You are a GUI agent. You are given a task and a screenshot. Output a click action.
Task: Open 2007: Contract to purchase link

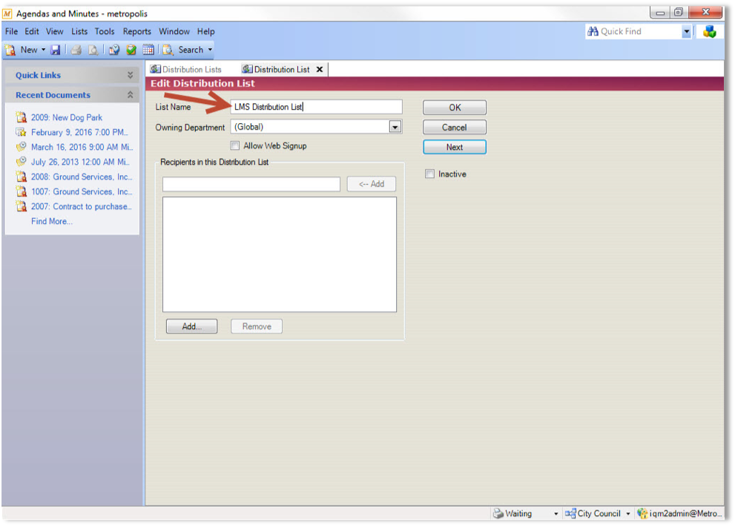82,206
